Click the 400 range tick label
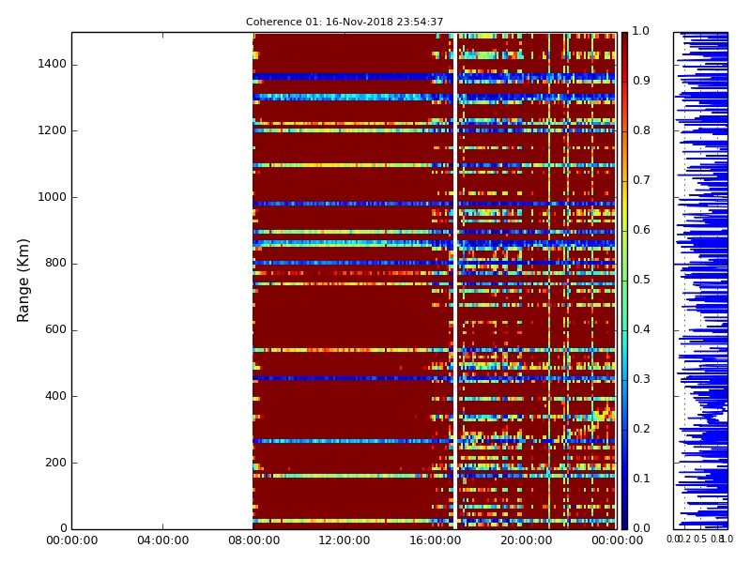751x563 pixels. pos(55,396)
